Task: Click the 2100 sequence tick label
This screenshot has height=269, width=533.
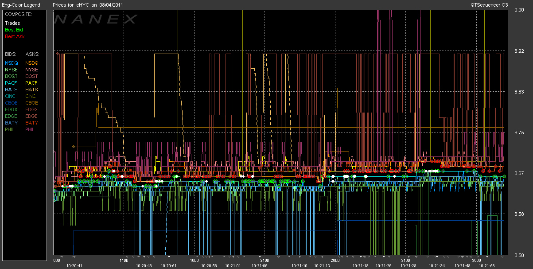Action: coord(264,261)
